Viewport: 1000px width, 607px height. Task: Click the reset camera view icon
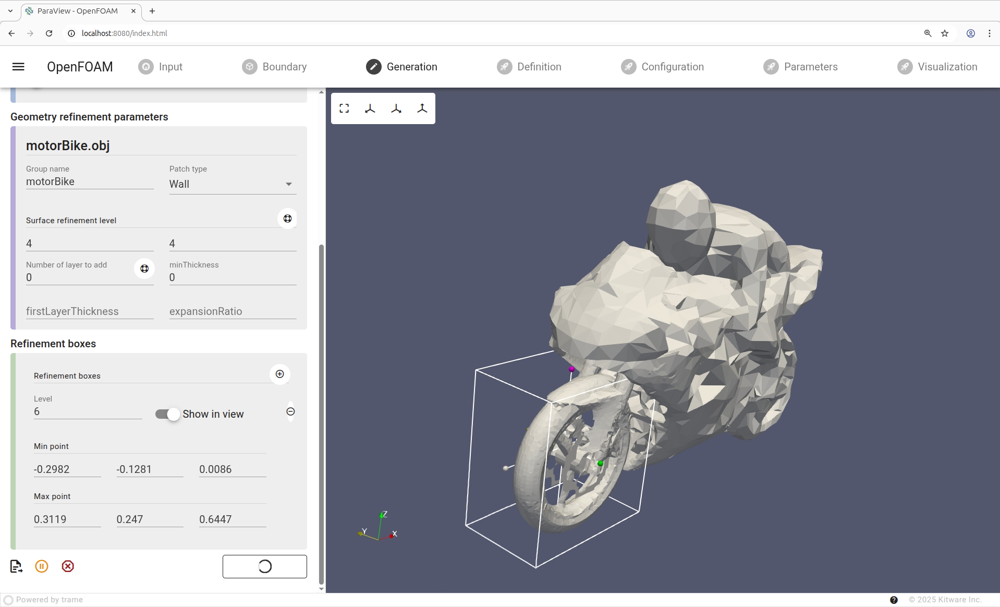[x=344, y=108]
